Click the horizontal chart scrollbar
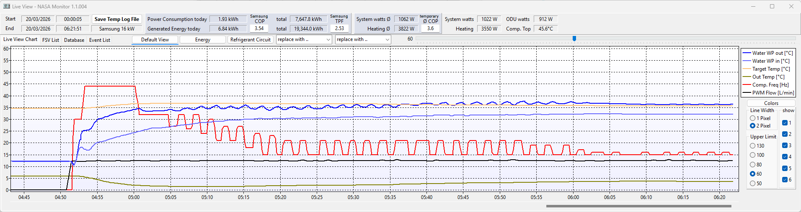 click(638, 206)
